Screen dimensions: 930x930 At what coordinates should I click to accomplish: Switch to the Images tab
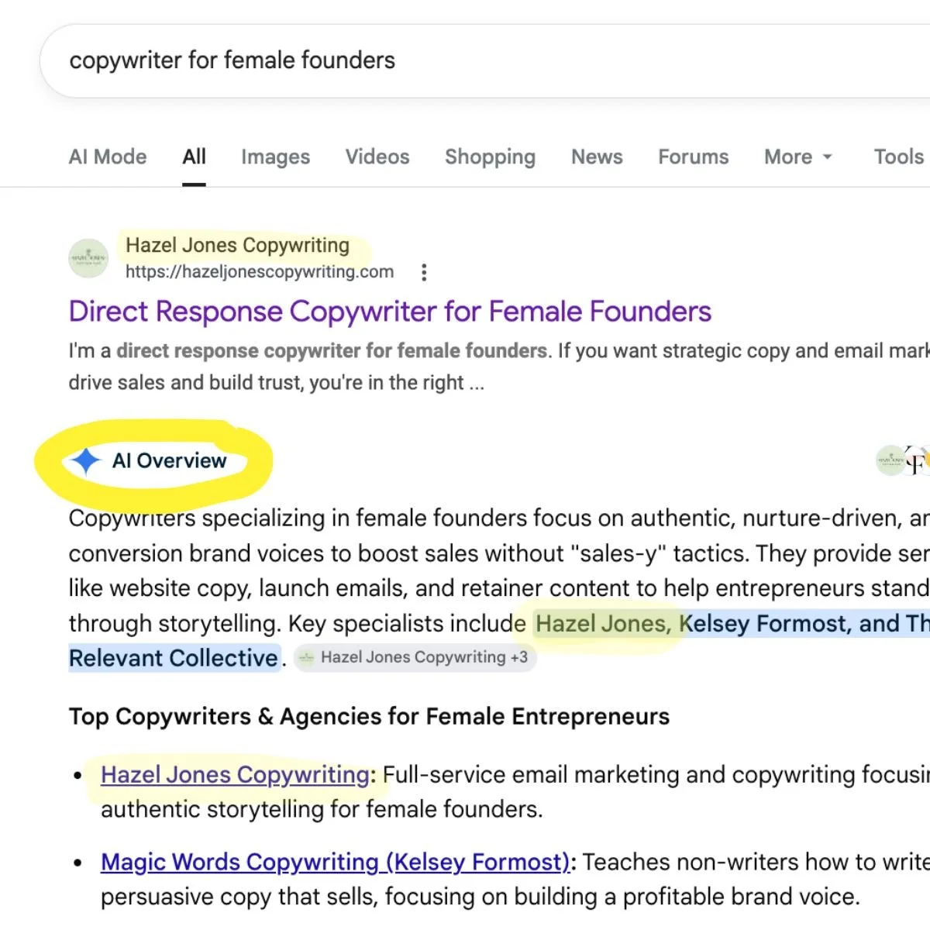[x=275, y=157]
